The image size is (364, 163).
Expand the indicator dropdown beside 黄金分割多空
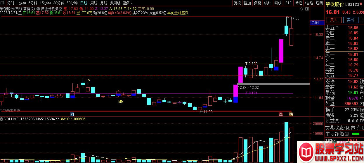38,9
